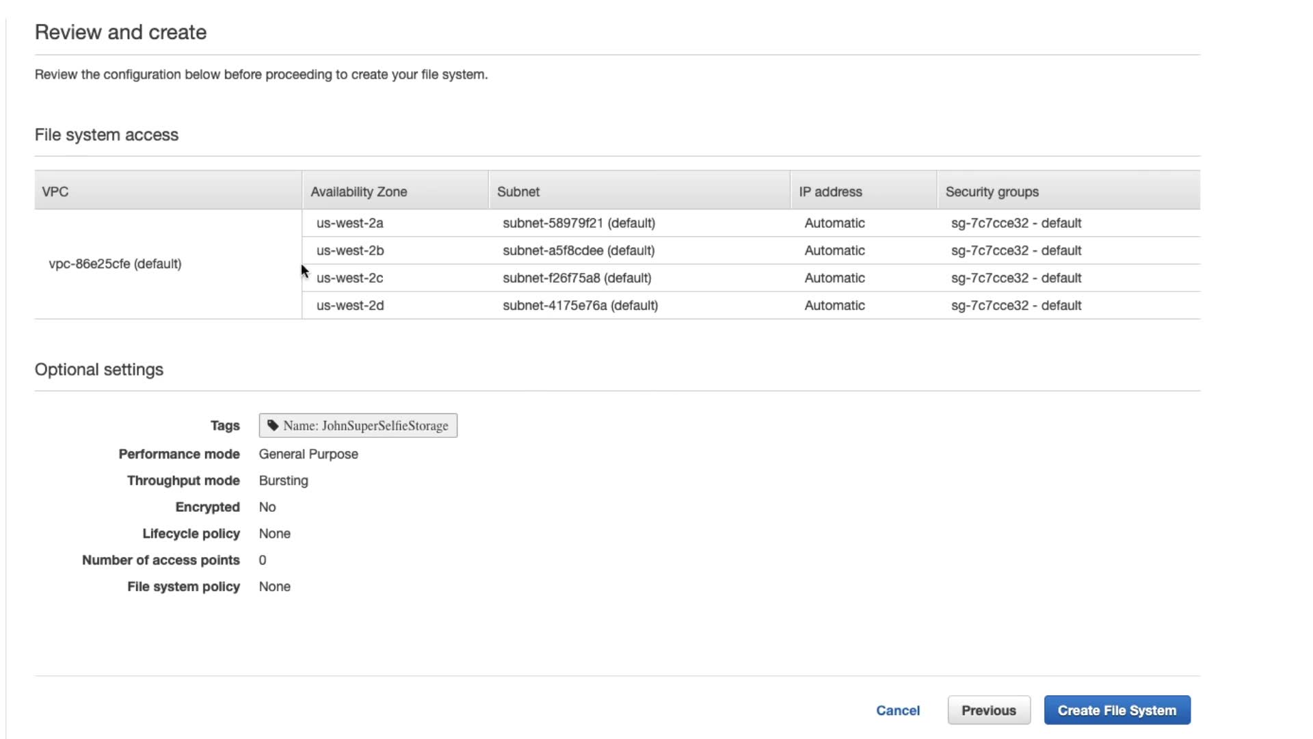Click the tag icon in Name tag
Viewport: 1313px width, 739px height.
(x=273, y=426)
